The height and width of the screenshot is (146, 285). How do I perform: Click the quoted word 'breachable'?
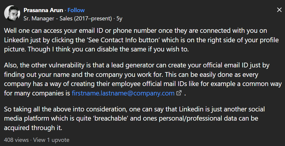(111, 118)
